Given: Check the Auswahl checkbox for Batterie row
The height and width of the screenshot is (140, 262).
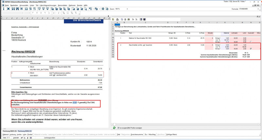Looking at the screenshot, I should [x=251, y=42].
